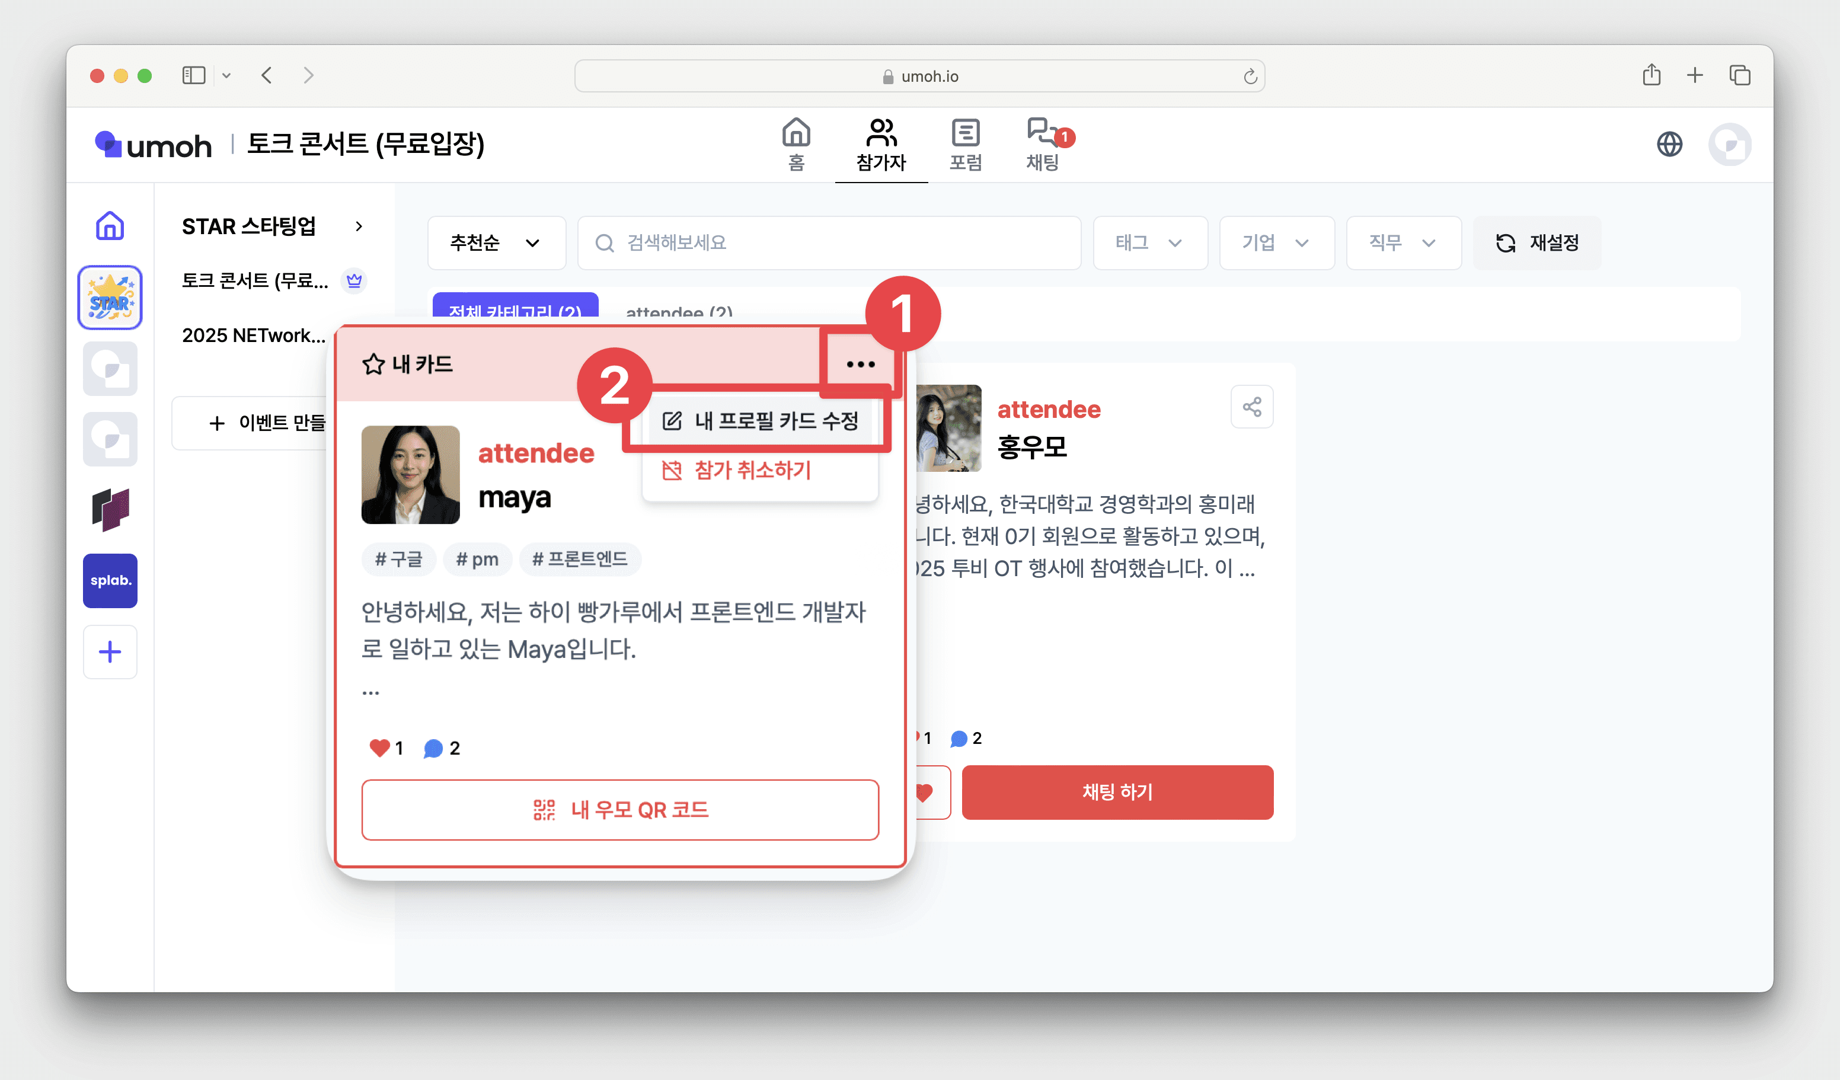This screenshot has height=1080, width=1840.
Task: Open the splab. workspace icon
Action: tap(110, 580)
